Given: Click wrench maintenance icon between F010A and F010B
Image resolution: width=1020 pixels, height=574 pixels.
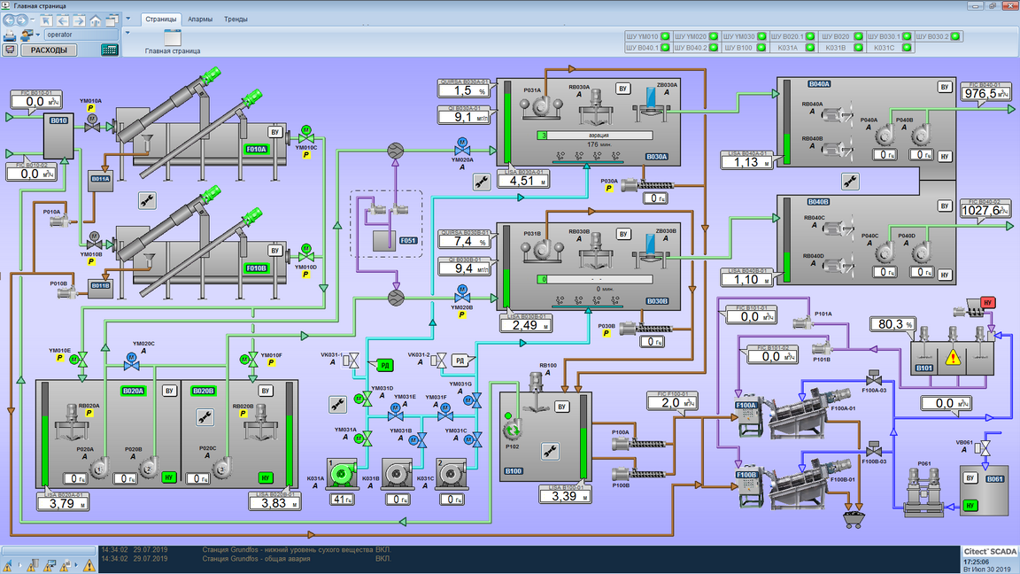Looking at the screenshot, I should pyautogui.click(x=147, y=200).
